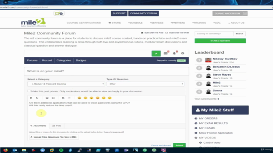Check the Make this post private box
Viewport: 273px width, 153px height.
(29, 91)
